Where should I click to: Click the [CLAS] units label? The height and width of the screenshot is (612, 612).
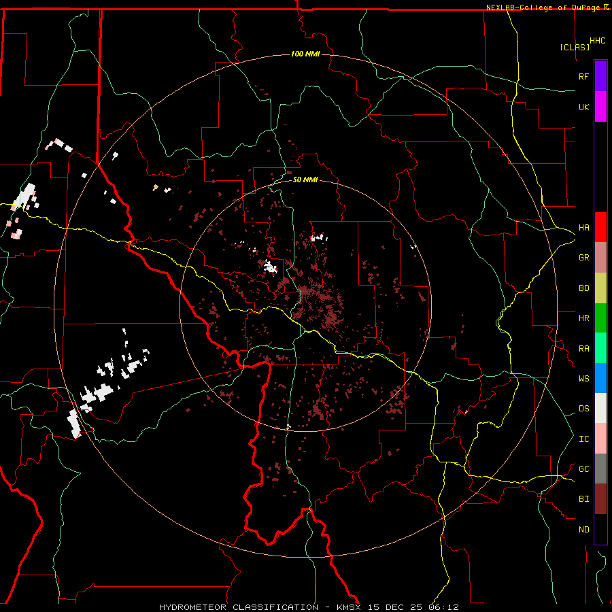(x=575, y=47)
